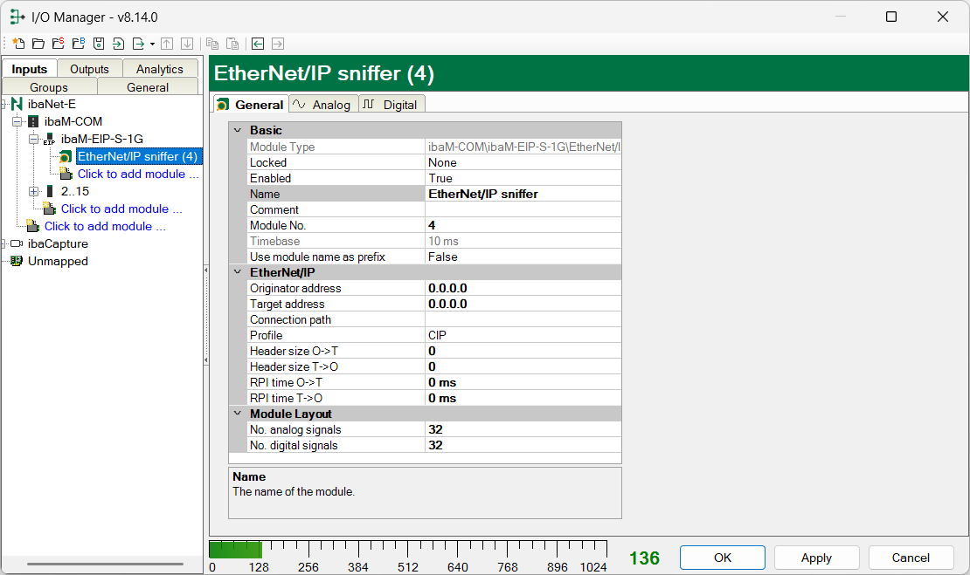Click the paste icon in the toolbar
Screen dimensions: 970x575
click(x=232, y=44)
